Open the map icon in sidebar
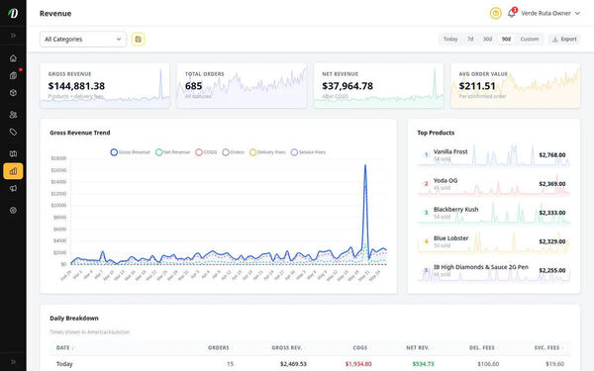The width and height of the screenshot is (594, 371). [13, 153]
